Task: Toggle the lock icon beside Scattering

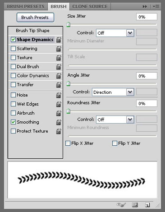Action: point(59,49)
